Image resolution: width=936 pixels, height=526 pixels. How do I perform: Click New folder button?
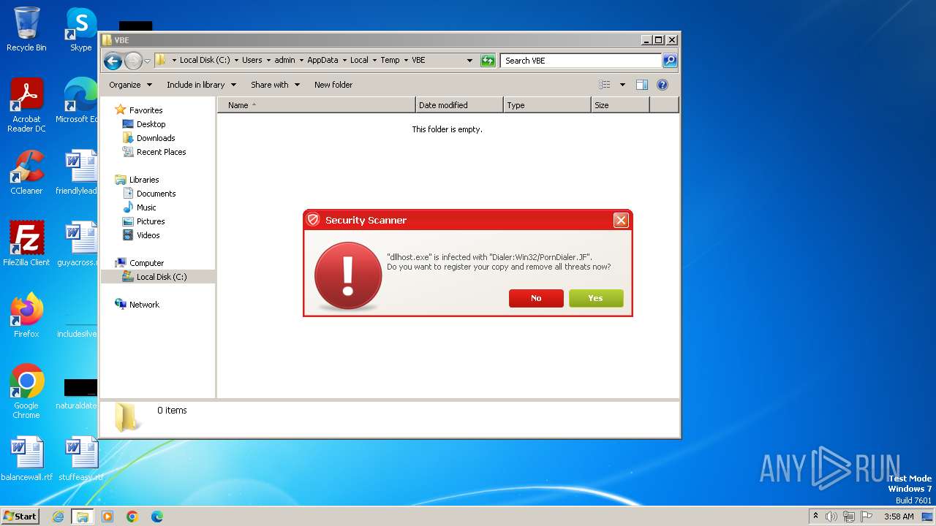click(x=333, y=85)
